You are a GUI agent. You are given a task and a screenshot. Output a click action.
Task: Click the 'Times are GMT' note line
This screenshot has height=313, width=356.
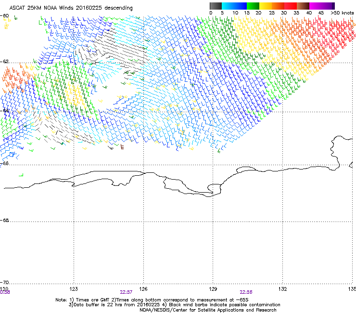click(152, 300)
